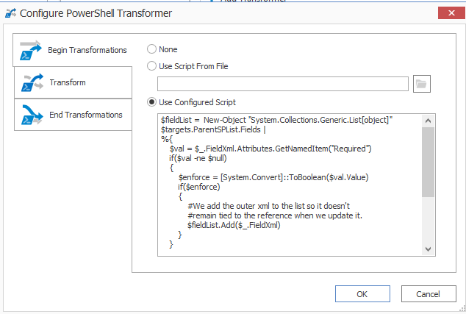Image resolution: width=466 pixels, height=314 pixels.
Task: Switch to Begin Transformations tab label
Action: [87, 50]
